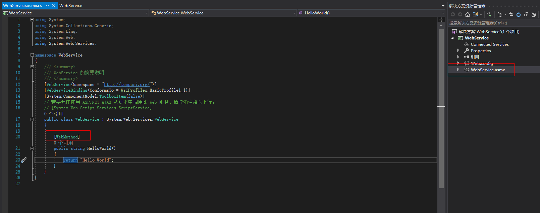
Task: Click the Show All Files icon
Action: tap(533, 14)
